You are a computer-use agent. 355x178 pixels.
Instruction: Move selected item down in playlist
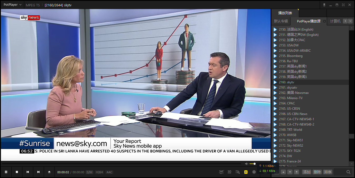tap(290, 172)
